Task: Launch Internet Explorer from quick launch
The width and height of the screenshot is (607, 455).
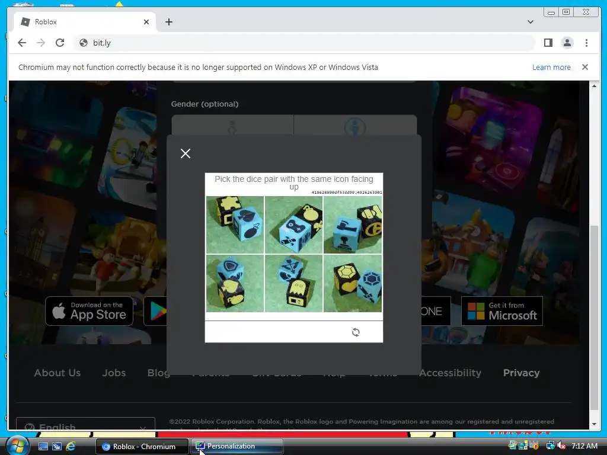Action: coord(71,446)
